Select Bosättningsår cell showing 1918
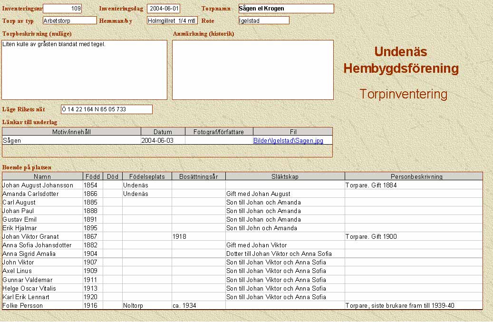Image resolution: width=493 pixels, height=322 pixels. coord(198,236)
